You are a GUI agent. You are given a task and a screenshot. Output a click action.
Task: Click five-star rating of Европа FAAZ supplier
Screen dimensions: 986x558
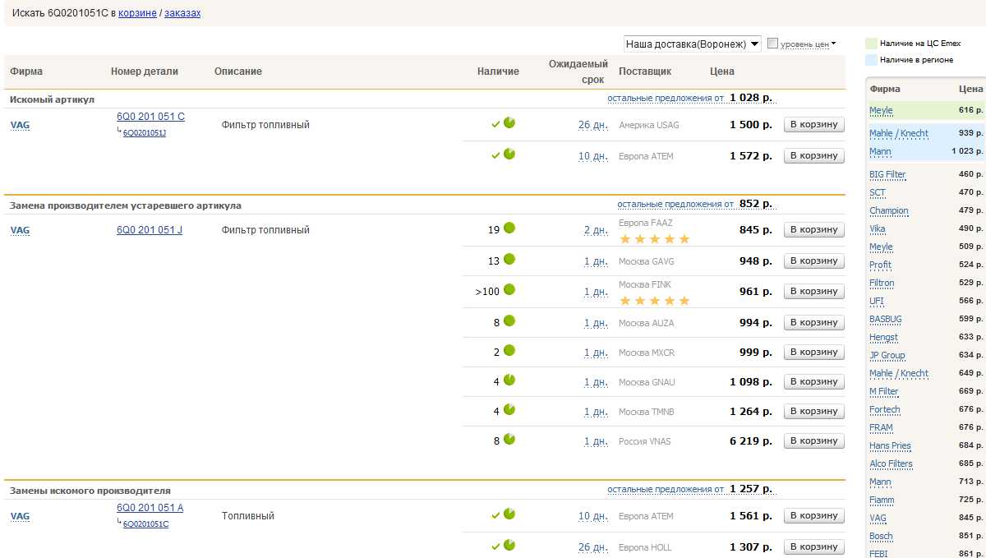pos(655,239)
